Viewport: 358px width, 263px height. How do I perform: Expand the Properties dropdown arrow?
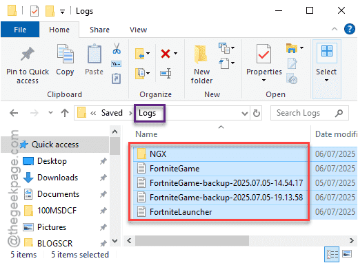[x=264, y=81]
